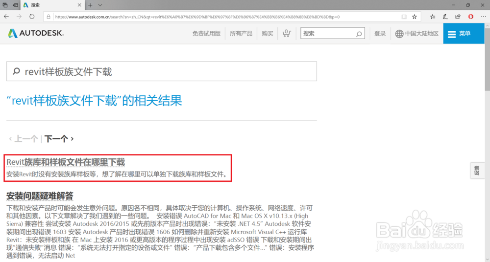Click the scrollbar down arrow
490x262 pixels.
point(487,259)
